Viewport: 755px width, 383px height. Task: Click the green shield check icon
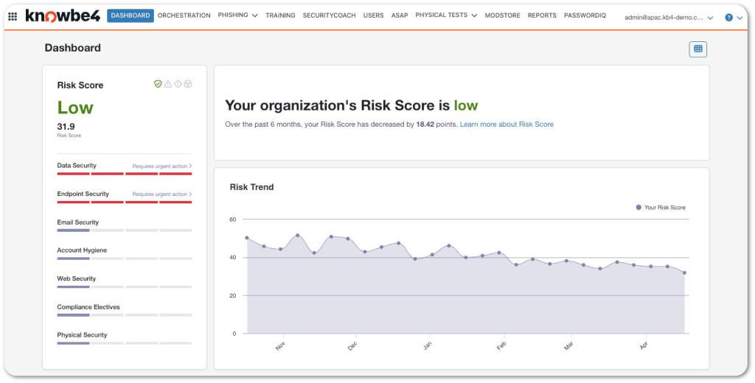[x=158, y=84]
